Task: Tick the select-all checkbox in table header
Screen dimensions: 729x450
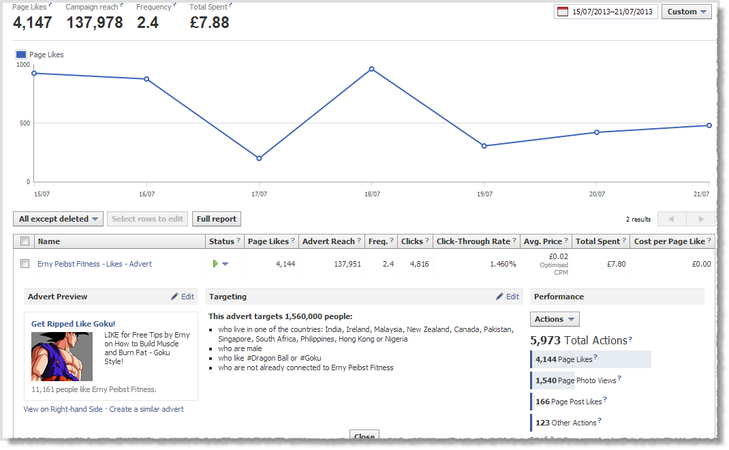Action: (x=25, y=241)
